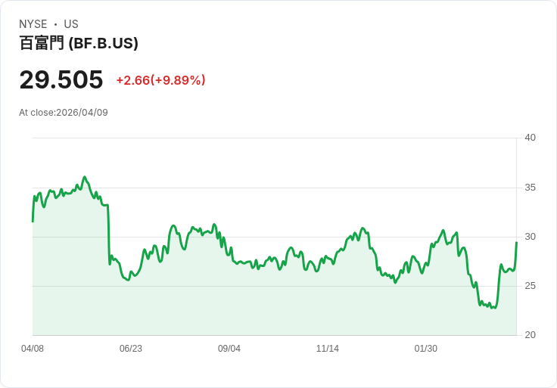Select the 04/08 date on the x-axis
The image size is (557, 388).
(x=33, y=349)
